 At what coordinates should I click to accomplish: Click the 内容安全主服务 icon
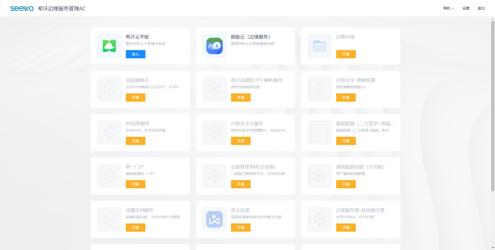(x=214, y=133)
